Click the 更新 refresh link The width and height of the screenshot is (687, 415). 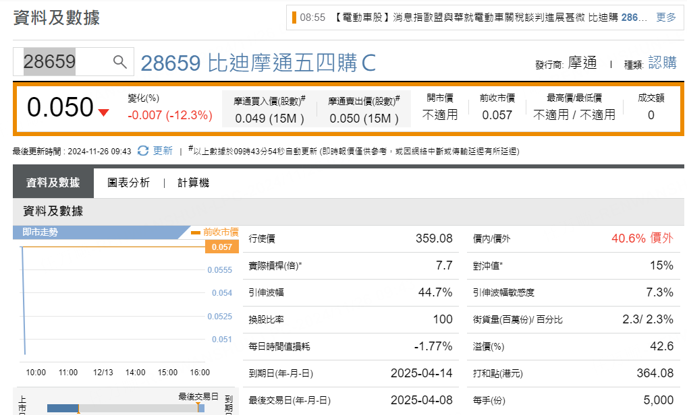coord(163,151)
